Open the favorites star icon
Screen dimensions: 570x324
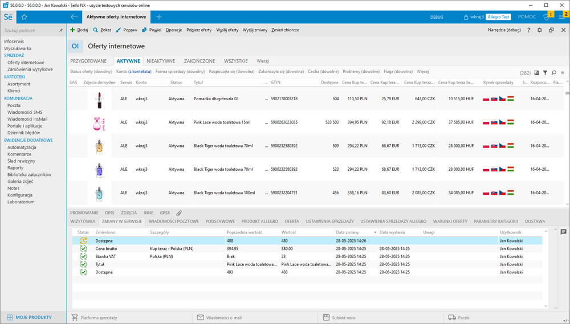click(25, 17)
